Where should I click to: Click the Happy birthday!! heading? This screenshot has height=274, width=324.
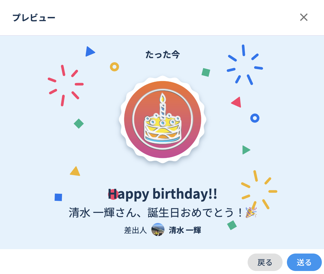pos(163,194)
